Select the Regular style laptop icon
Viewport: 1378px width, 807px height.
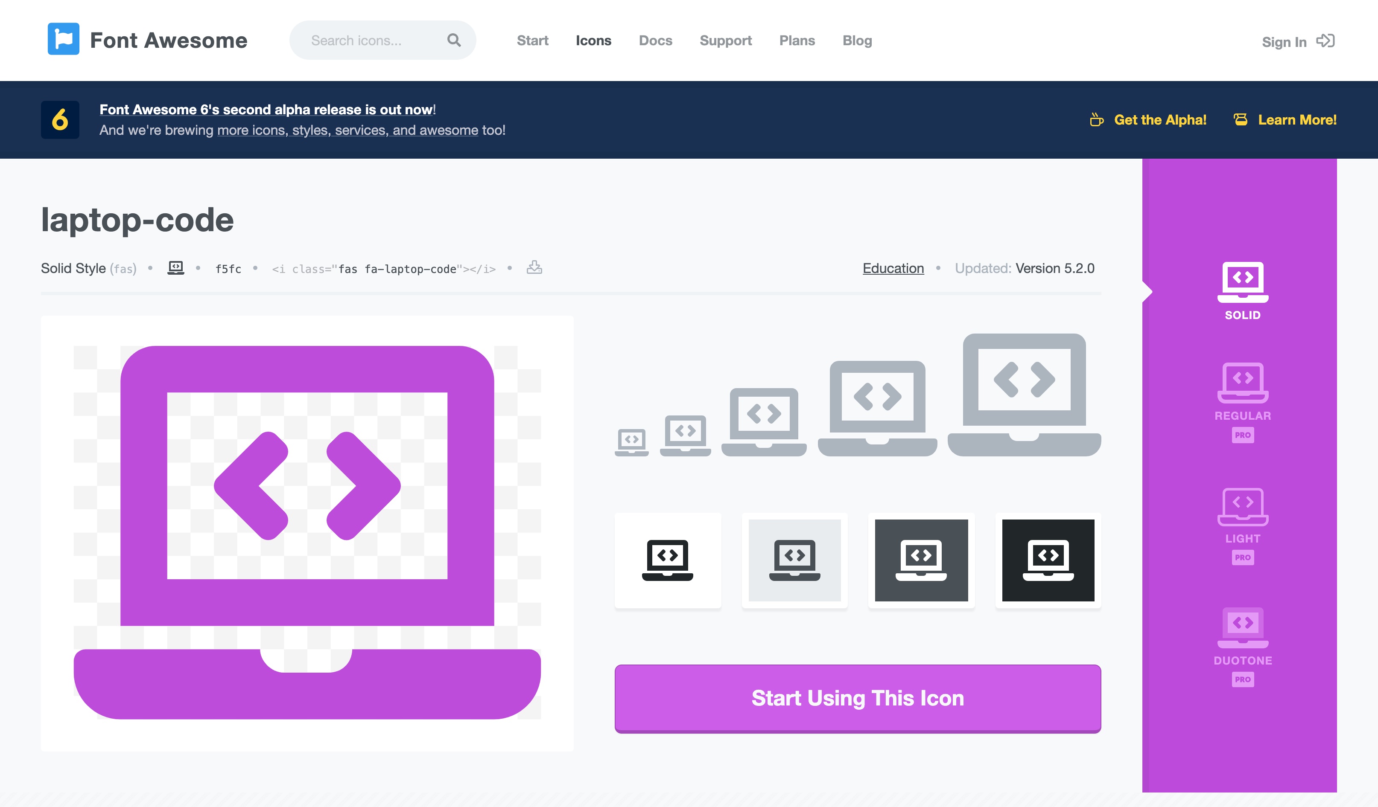coord(1242,383)
